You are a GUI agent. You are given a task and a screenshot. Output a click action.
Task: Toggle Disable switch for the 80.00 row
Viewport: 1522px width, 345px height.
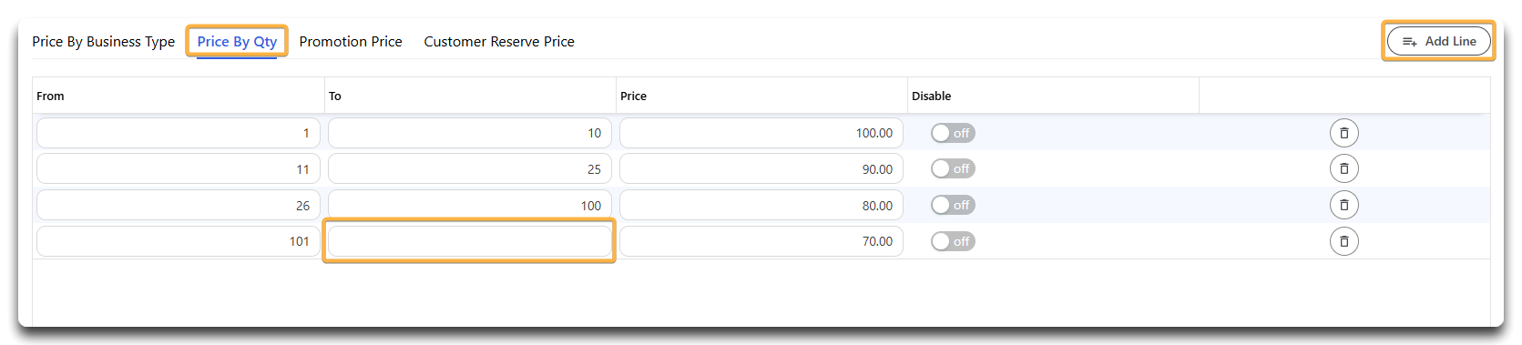coord(953,205)
